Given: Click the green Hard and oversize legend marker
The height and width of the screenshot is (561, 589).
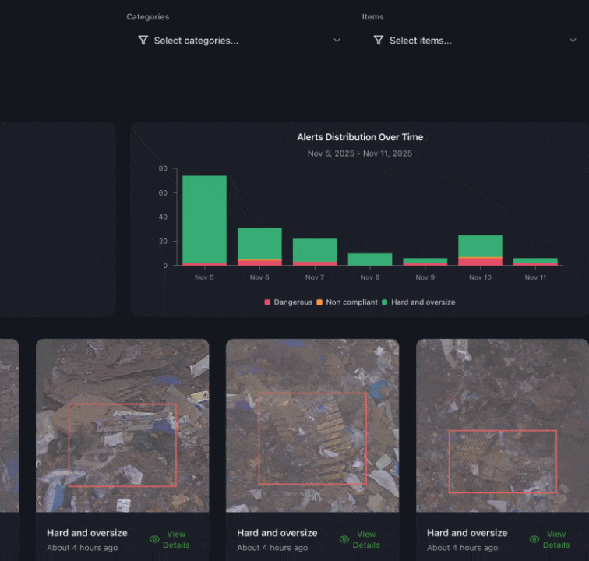Looking at the screenshot, I should tap(385, 302).
